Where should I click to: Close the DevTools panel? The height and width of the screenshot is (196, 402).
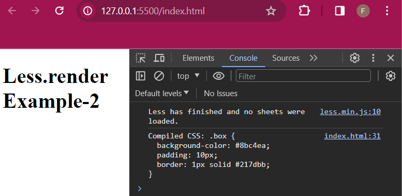pyautogui.click(x=390, y=58)
